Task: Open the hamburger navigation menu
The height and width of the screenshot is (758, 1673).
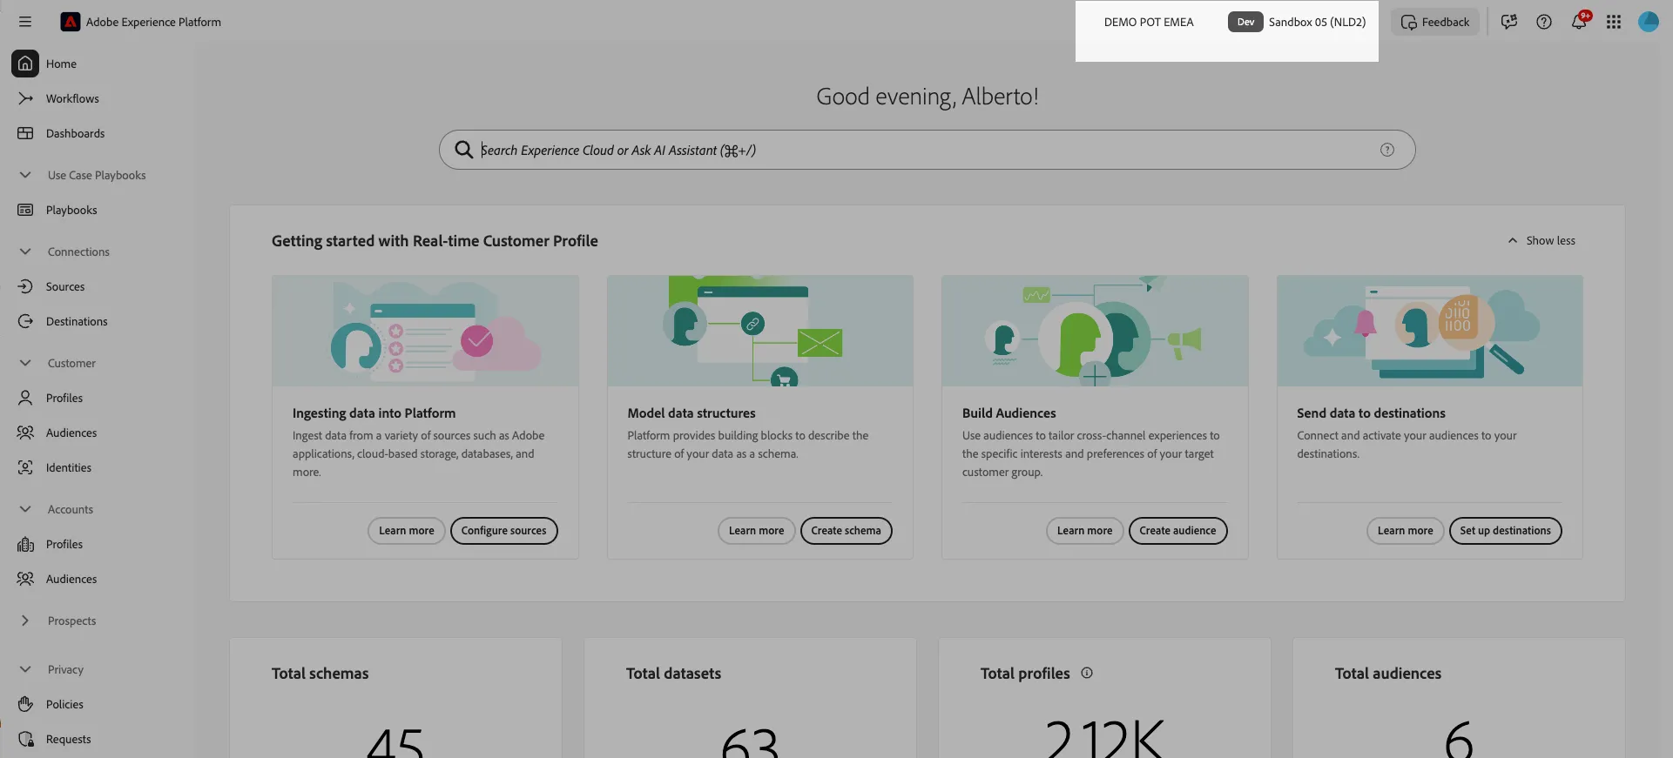Action: pos(25,22)
